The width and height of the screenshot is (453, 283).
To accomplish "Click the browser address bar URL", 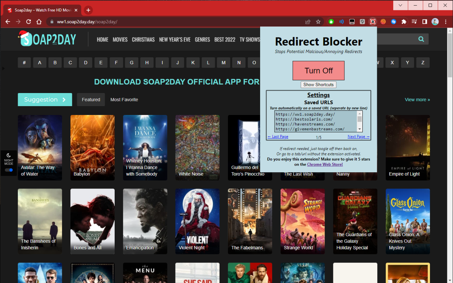I will tap(87, 22).
